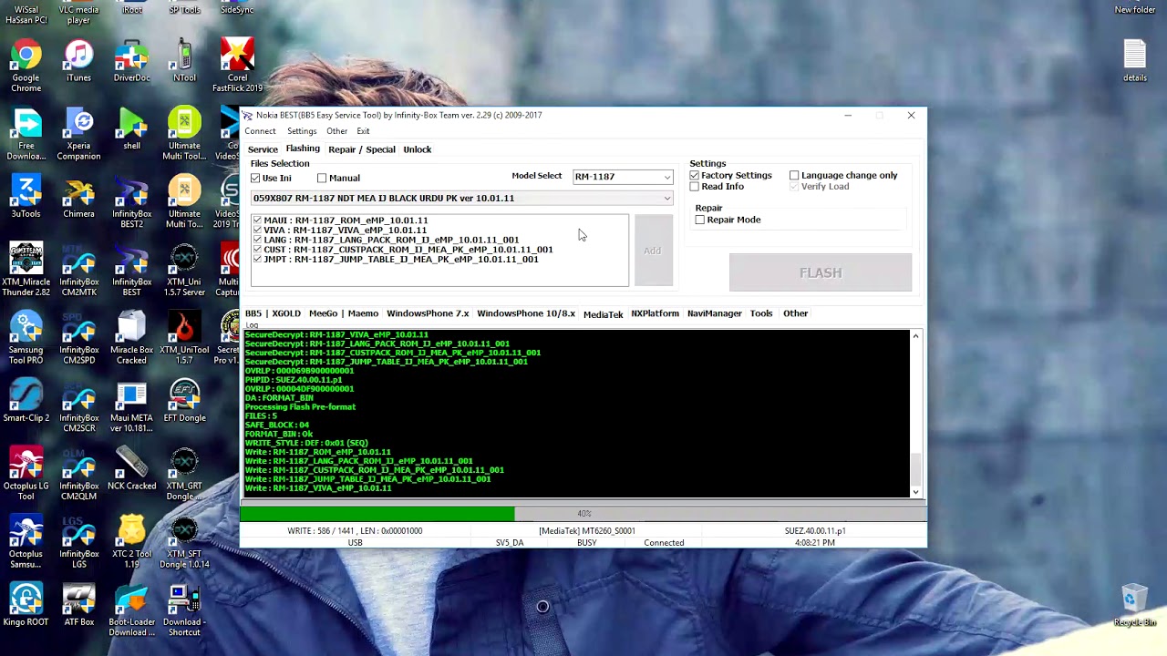Open Boot-Loader Download desktop icon
The image size is (1167, 656).
131,610
